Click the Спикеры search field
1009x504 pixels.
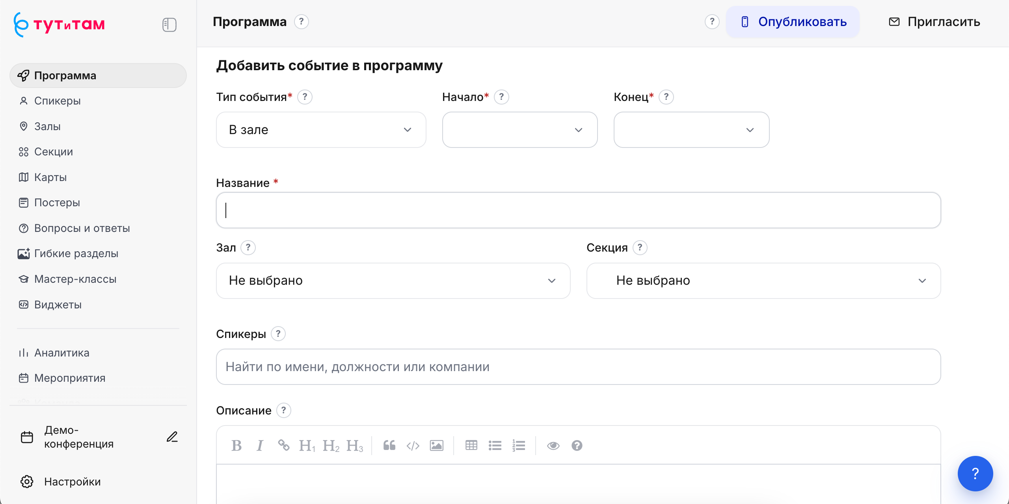point(579,367)
